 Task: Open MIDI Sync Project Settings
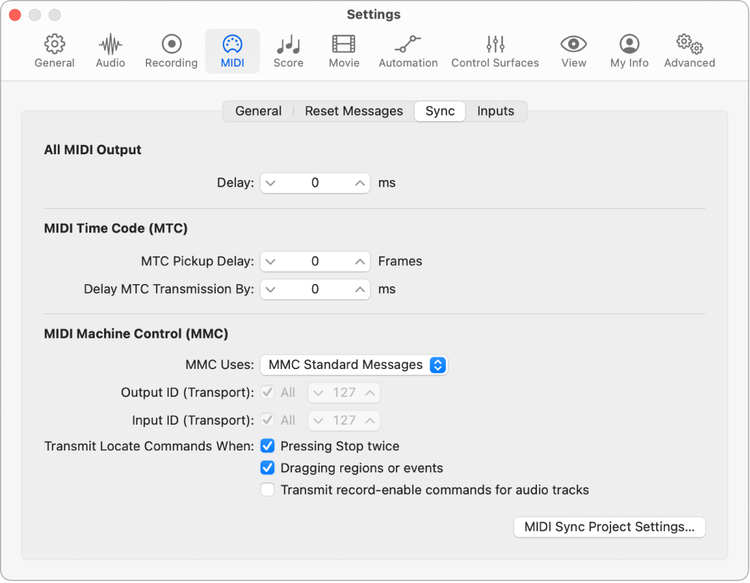pos(609,527)
